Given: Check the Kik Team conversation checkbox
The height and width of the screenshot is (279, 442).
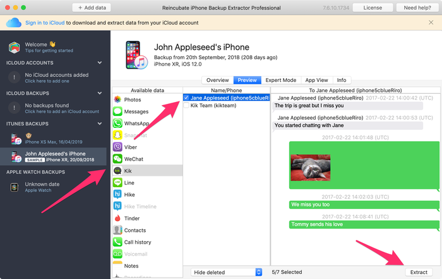Looking at the screenshot, I should coord(186,105).
